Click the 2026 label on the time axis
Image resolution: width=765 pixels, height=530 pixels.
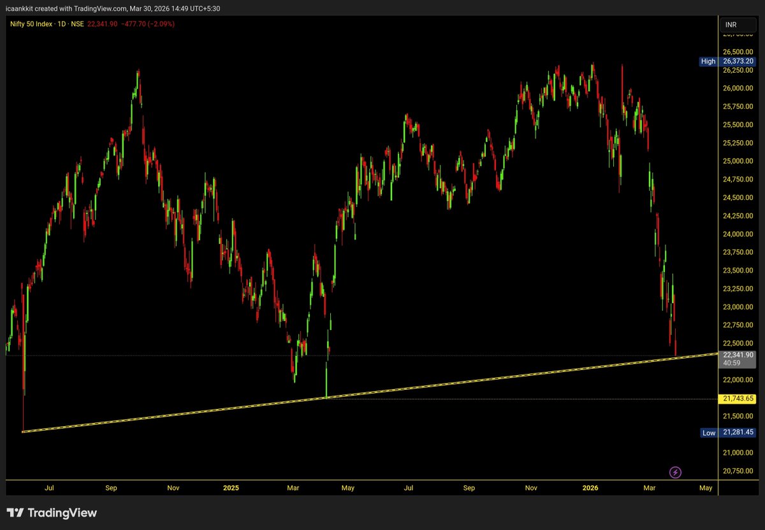click(590, 487)
